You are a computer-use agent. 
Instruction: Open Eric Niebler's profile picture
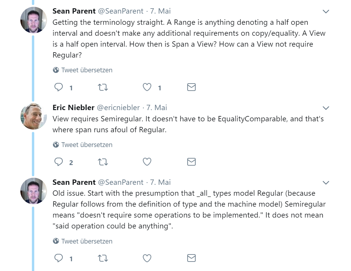(34, 116)
